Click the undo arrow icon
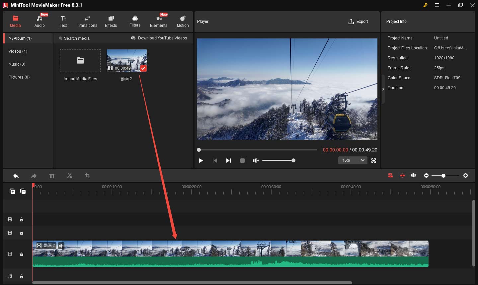 (x=16, y=176)
